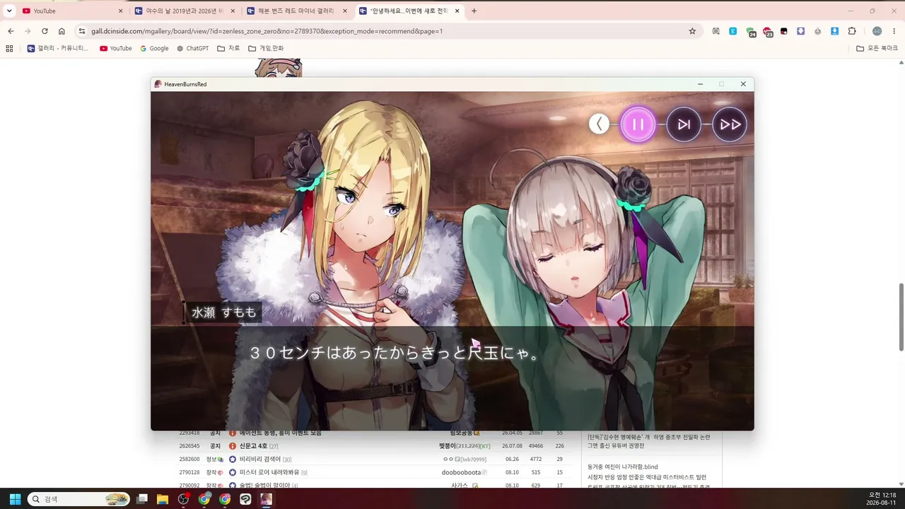
Task: Skip to next line with the skip-next button
Action: click(x=684, y=124)
